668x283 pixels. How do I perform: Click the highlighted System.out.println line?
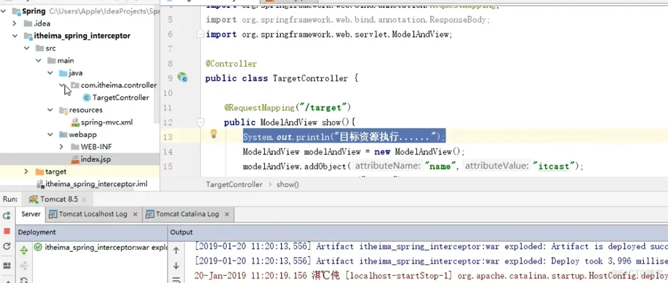tap(344, 136)
